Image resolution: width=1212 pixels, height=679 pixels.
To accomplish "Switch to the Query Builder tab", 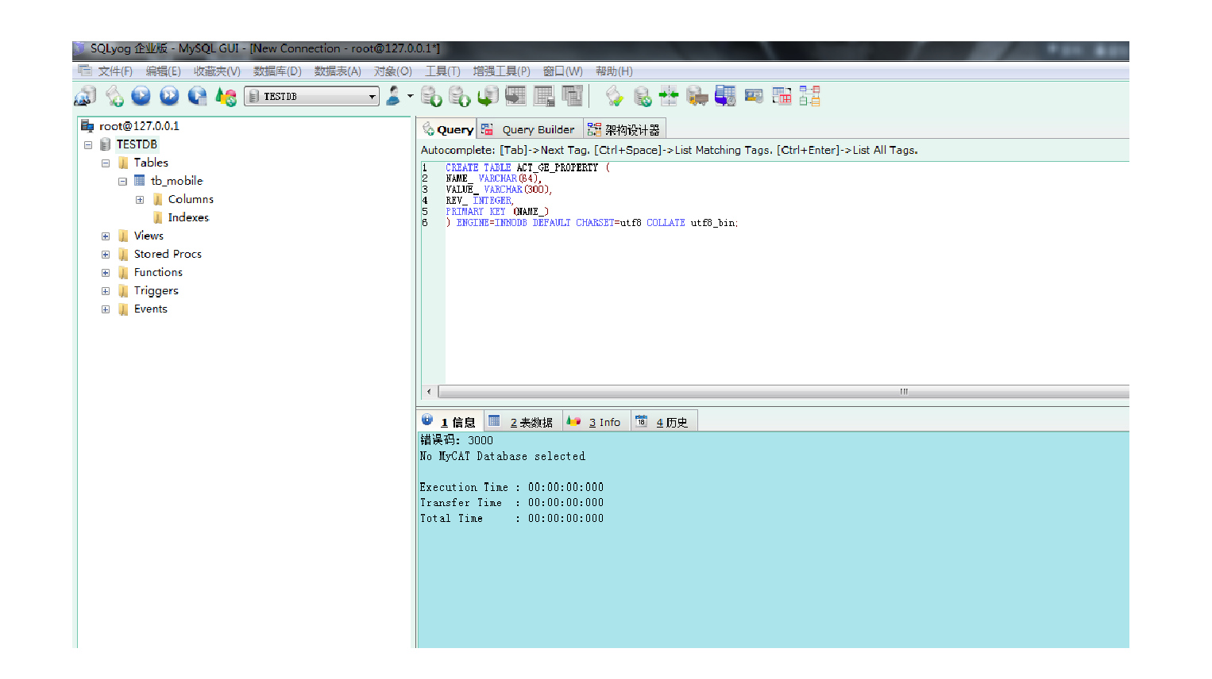I will click(530, 129).
